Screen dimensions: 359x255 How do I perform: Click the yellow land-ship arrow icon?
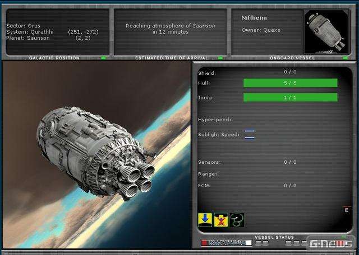click(205, 220)
